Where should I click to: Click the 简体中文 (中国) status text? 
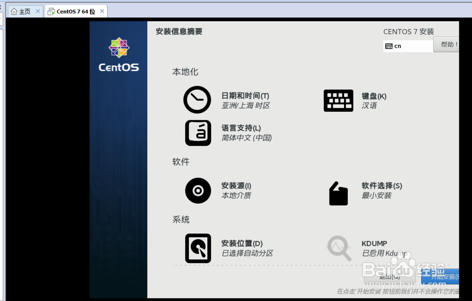point(247,138)
